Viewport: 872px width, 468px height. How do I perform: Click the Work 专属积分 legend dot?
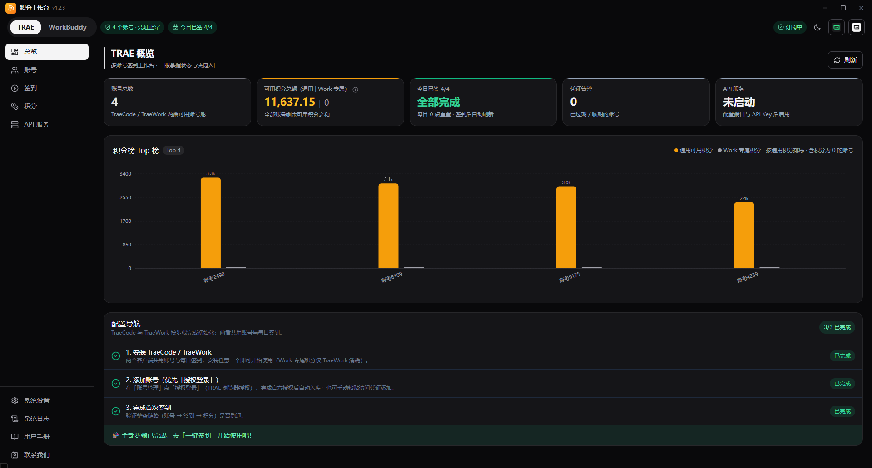coord(720,150)
